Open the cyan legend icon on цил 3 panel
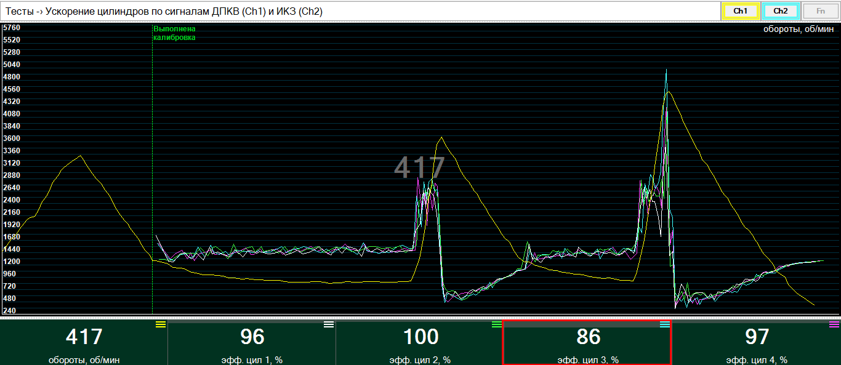 pyautogui.click(x=665, y=324)
